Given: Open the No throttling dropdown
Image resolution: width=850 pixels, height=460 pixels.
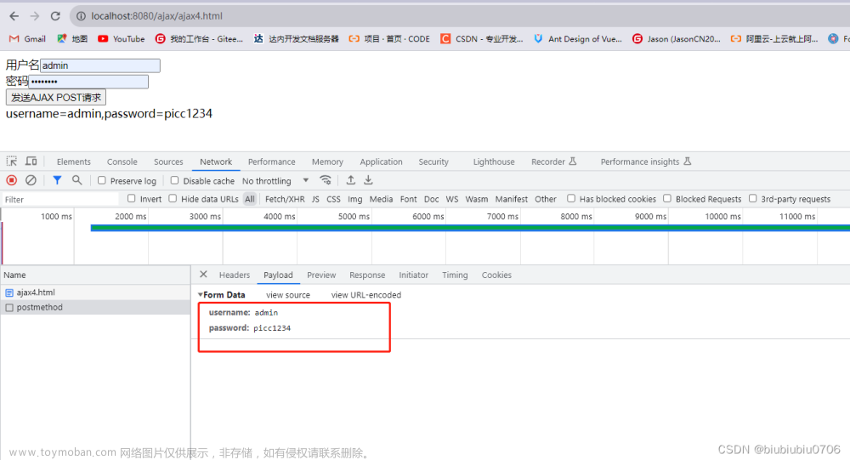Looking at the screenshot, I should coord(275,180).
